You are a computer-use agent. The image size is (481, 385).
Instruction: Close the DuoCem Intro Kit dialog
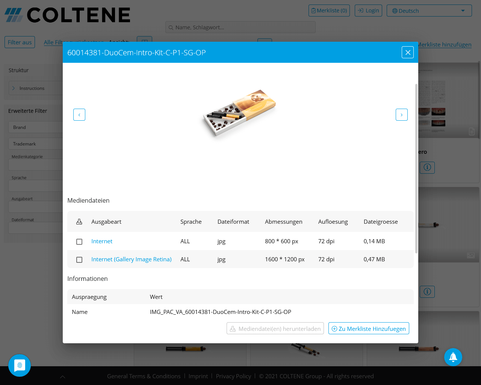(x=408, y=52)
